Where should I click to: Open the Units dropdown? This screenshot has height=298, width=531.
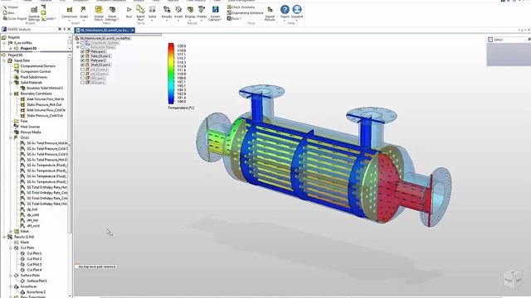coord(48,18)
